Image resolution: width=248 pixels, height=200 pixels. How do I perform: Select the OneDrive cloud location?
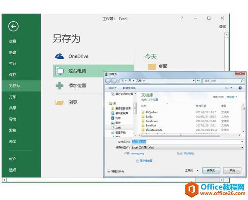pyautogui.click(x=93, y=56)
